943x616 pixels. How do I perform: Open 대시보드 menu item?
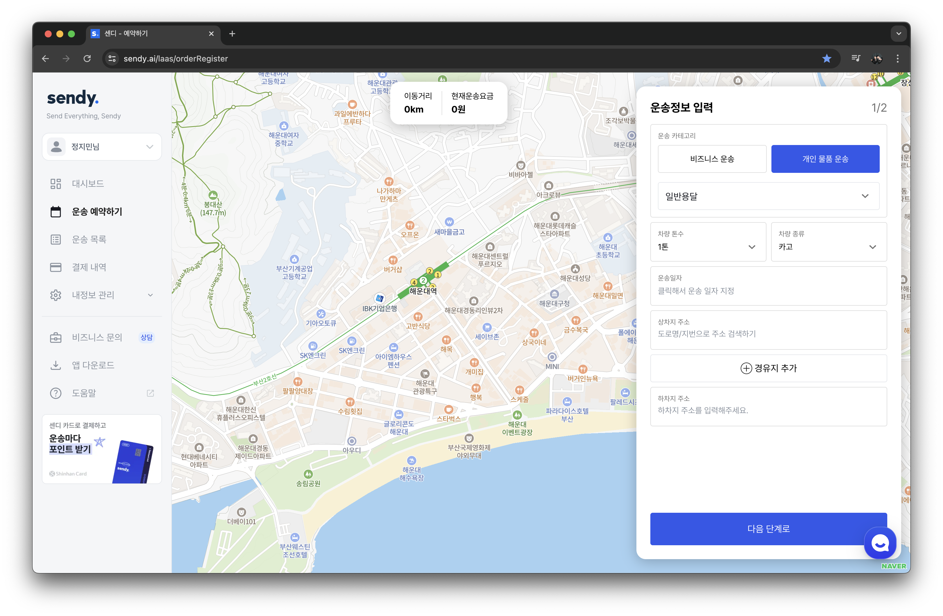click(88, 184)
